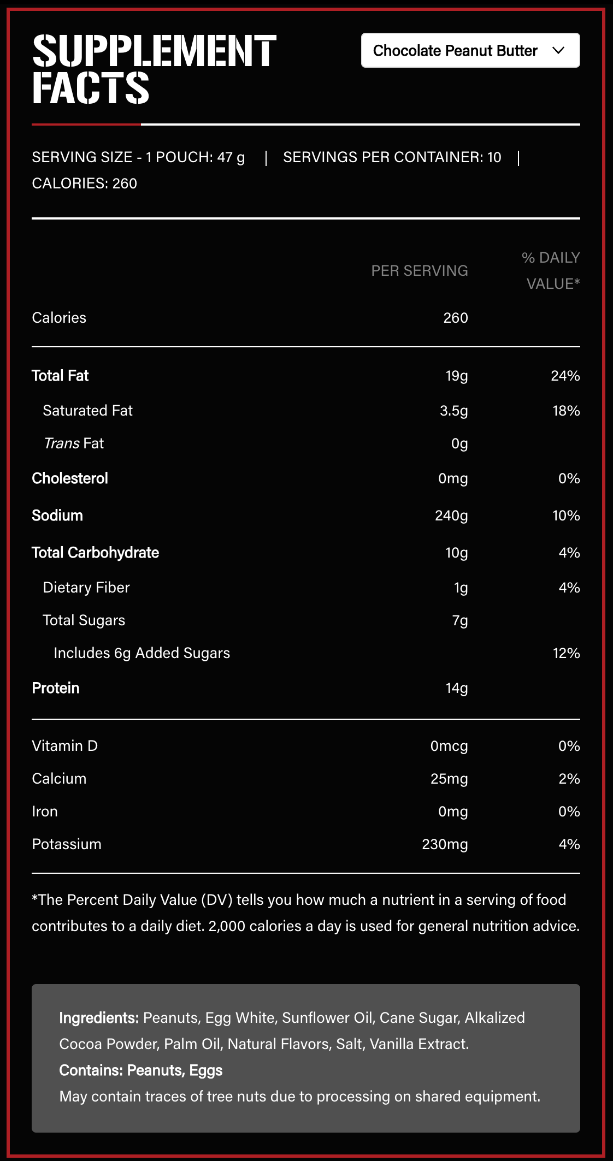Click the Contains: Peanuts, Eggs allergen text
This screenshot has height=1161, width=613.
click(x=140, y=1070)
